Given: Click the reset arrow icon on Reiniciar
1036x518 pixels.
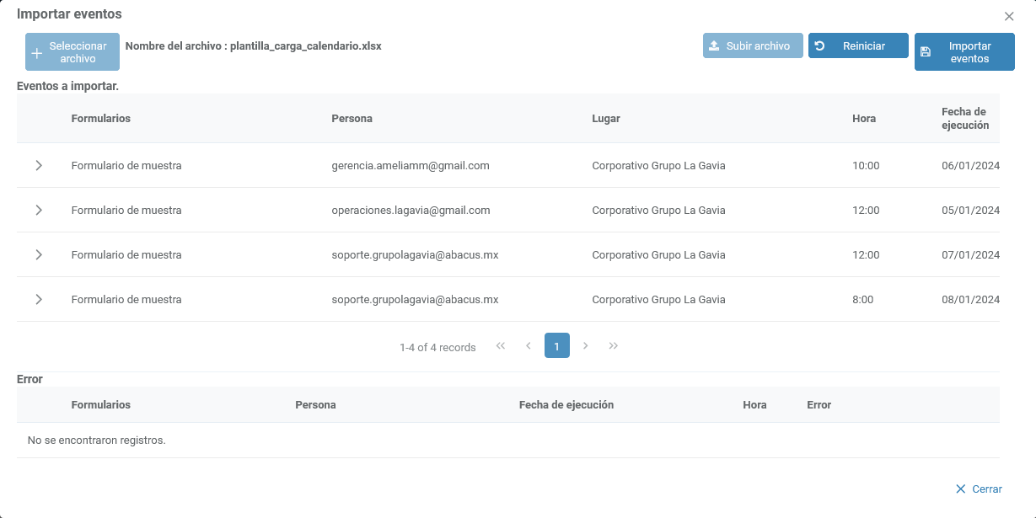Looking at the screenshot, I should (x=819, y=46).
